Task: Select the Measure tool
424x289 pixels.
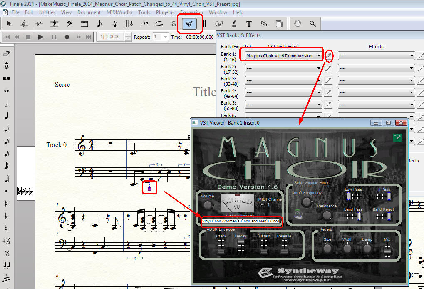Action: (x=84, y=24)
